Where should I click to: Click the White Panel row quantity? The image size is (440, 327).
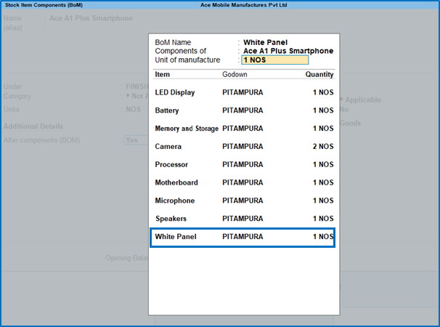323,237
